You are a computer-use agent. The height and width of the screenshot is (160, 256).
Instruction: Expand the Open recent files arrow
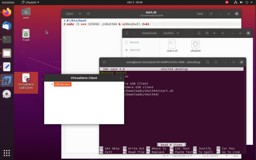80,14
